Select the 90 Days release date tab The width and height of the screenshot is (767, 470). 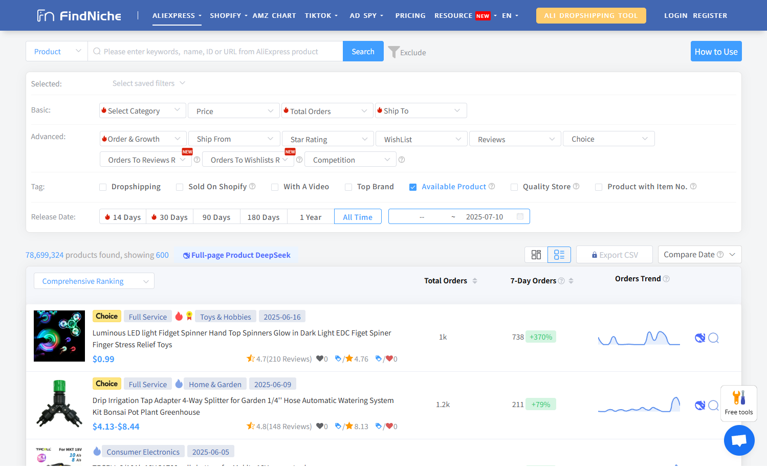click(x=216, y=217)
